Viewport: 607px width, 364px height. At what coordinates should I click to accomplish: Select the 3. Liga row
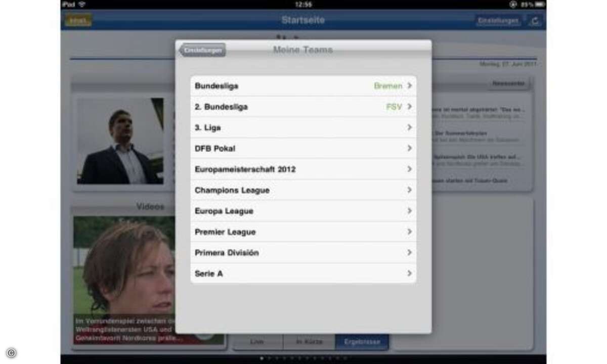pos(303,127)
